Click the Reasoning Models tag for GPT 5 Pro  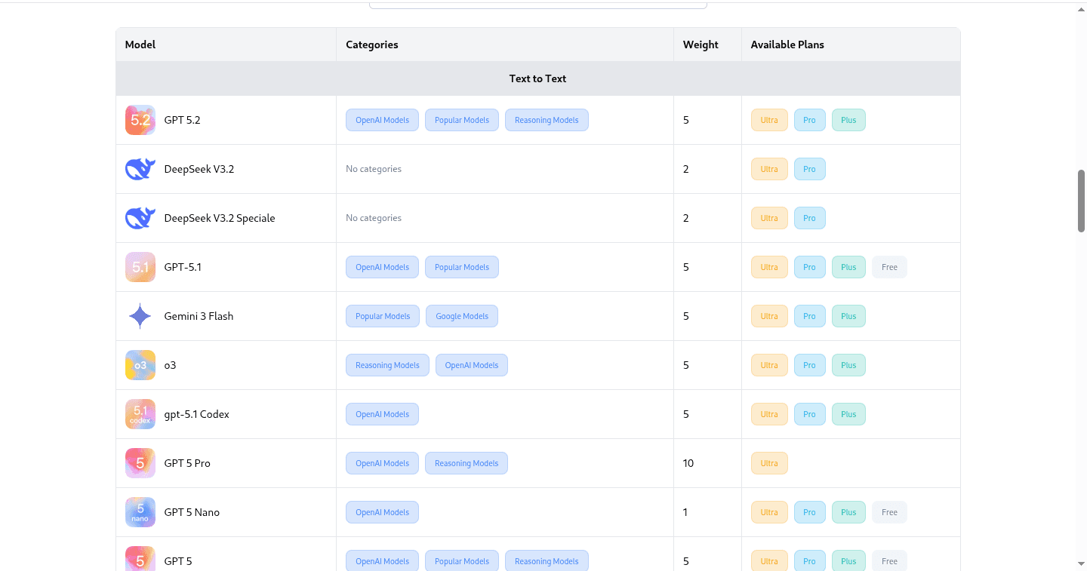pos(467,463)
